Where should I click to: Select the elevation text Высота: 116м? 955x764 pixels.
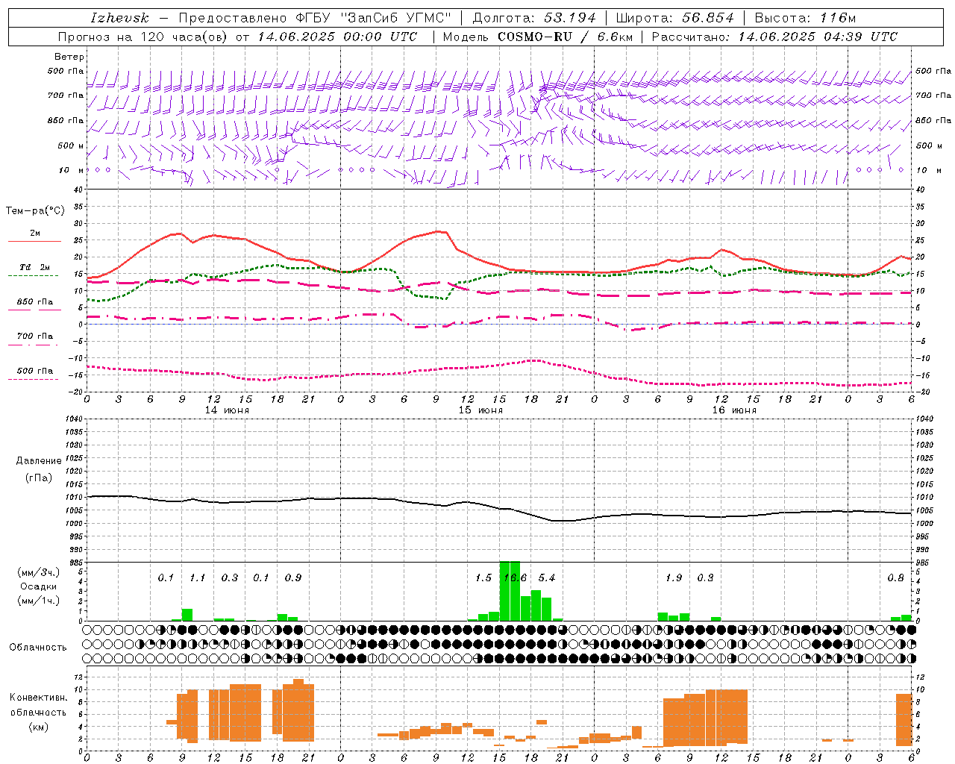tap(805, 18)
